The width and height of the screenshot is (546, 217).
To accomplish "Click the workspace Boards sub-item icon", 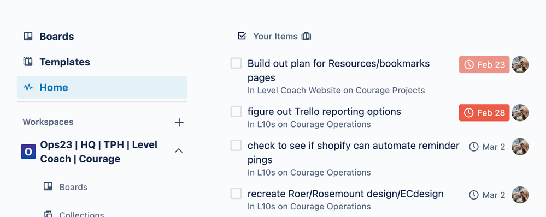I will point(48,186).
